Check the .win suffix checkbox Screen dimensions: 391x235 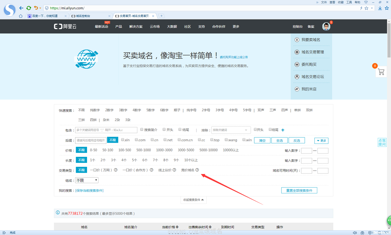pos(244,140)
